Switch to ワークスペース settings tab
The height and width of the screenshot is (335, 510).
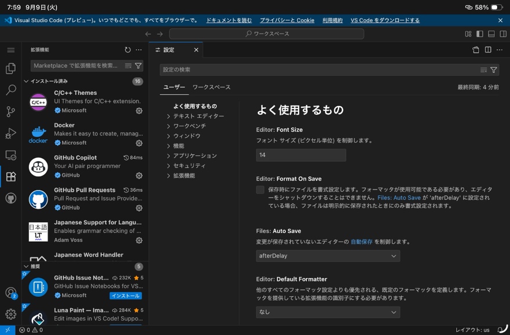(212, 87)
